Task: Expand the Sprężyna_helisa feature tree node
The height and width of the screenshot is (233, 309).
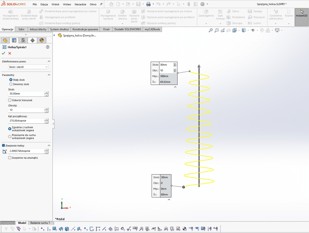Action: coord(54,35)
